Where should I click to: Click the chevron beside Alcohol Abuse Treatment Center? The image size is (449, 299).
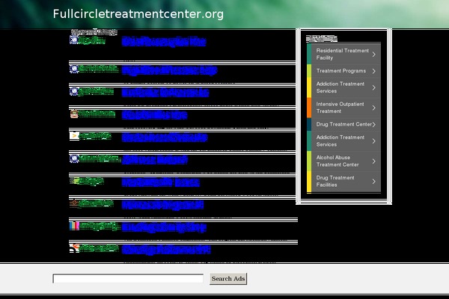point(374,161)
